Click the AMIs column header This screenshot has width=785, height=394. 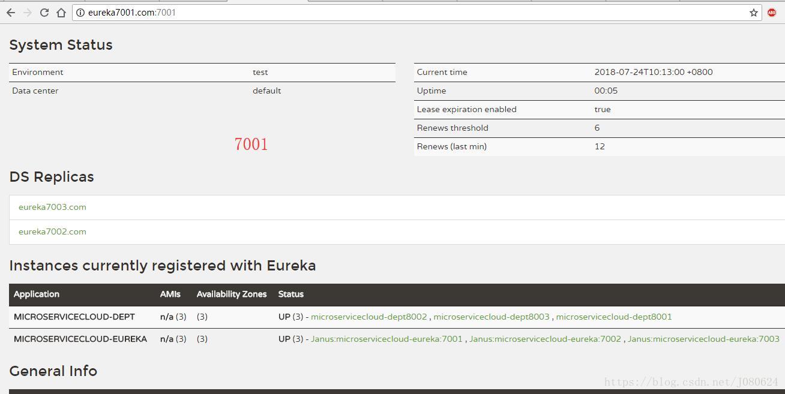[x=170, y=294]
